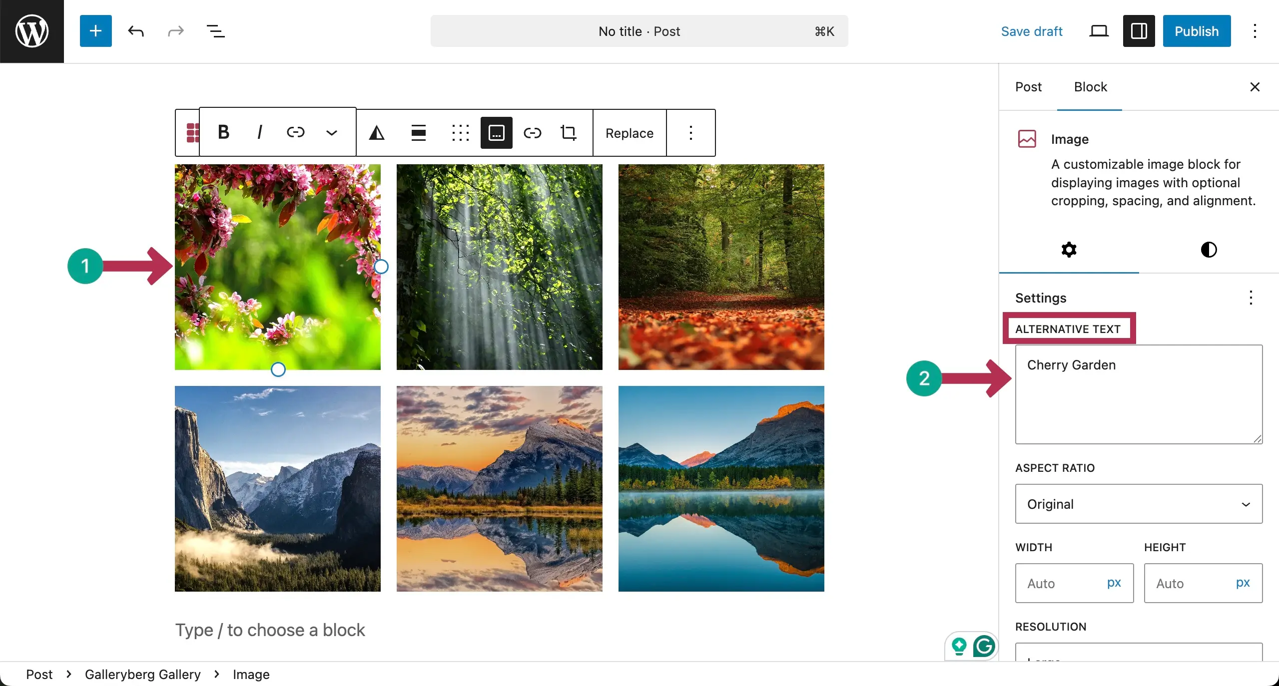Insert a link on selected text
1279x686 pixels.
pyautogui.click(x=296, y=132)
